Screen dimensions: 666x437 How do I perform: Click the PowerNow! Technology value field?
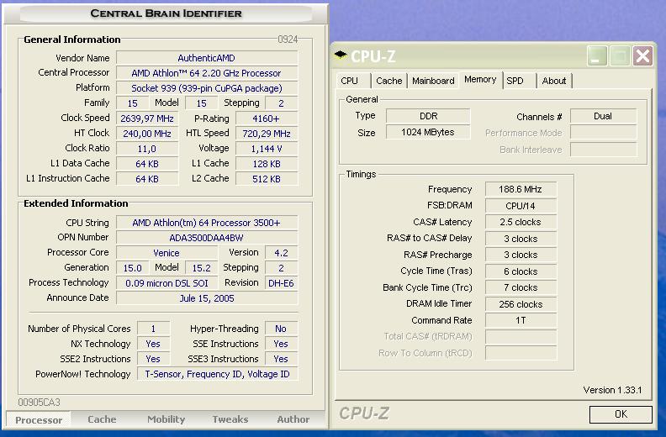click(218, 374)
